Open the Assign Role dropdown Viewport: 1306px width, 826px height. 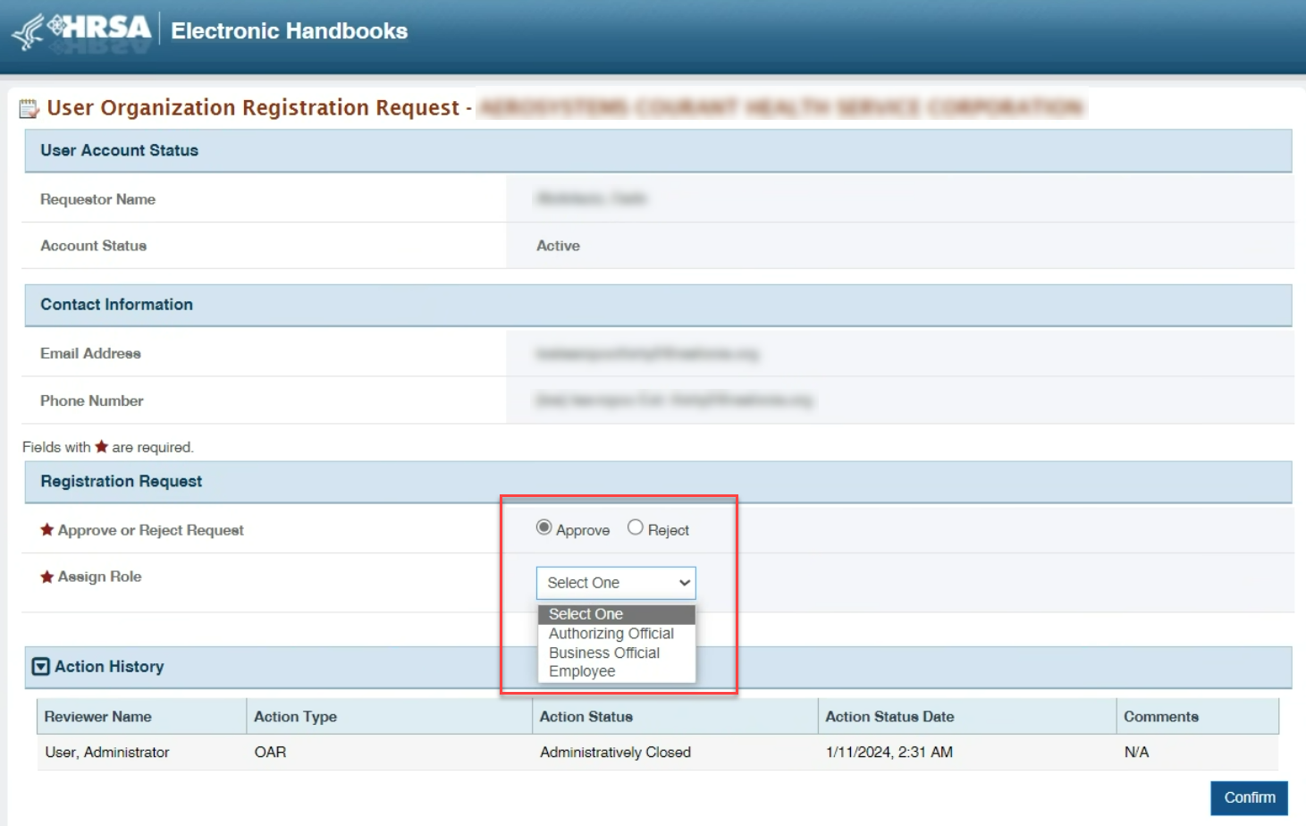click(616, 583)
